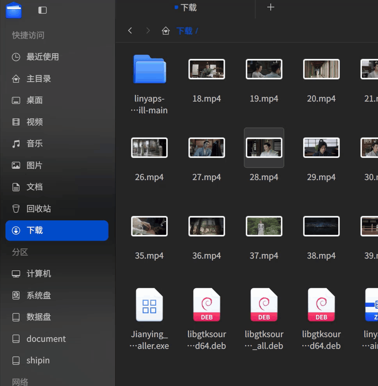Open the 回收站 trash location
The height and width of the screenshot is (386, 378).
(38, 209)
